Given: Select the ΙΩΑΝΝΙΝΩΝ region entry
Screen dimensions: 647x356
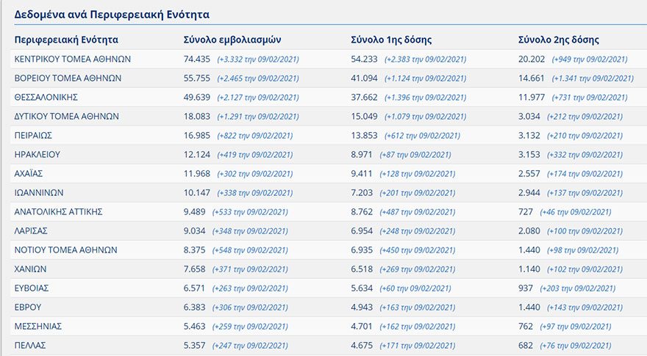Looking at the screenshot, I should 39,193.
